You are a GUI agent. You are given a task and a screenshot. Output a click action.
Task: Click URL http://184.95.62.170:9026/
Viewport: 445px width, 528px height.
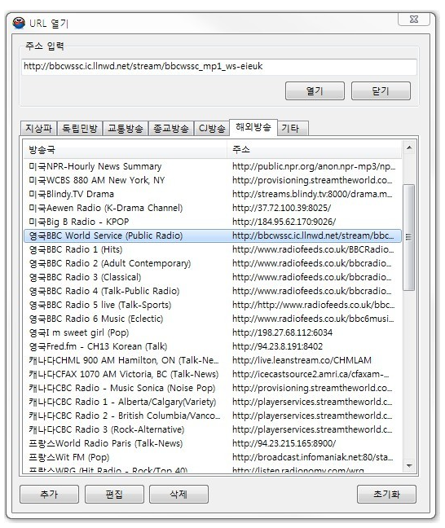click(284, 222)
